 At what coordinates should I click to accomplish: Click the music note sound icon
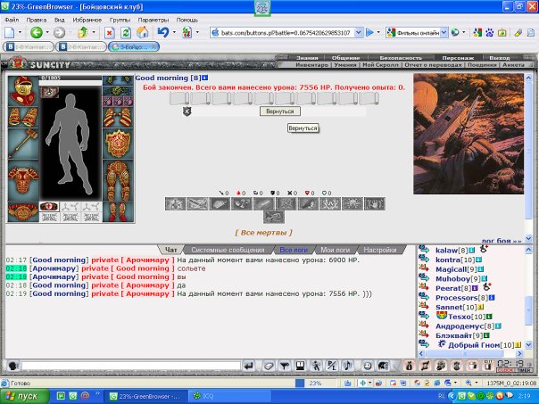coord(348,366)
